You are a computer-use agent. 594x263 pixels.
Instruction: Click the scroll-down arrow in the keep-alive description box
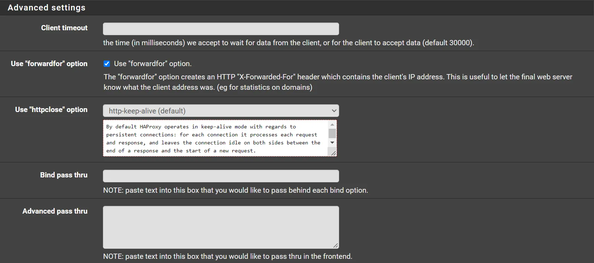332,143
